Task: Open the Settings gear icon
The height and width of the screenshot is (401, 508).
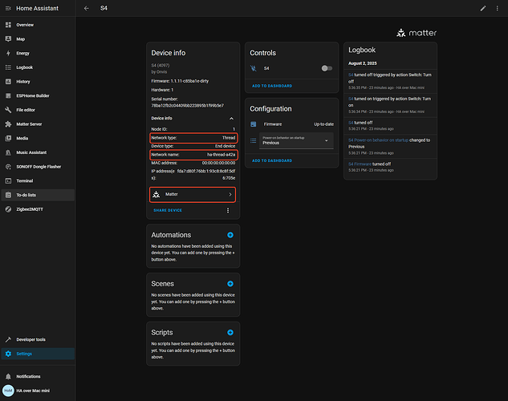Action: click(8, 354)
